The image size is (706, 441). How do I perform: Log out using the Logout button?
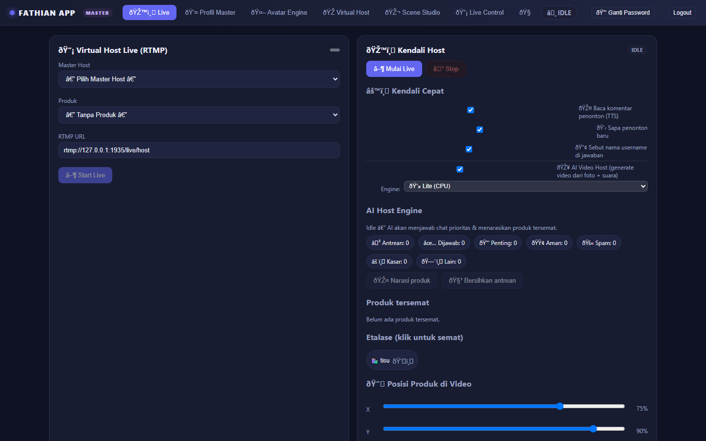pyautogui.click(x=682, y=13)
